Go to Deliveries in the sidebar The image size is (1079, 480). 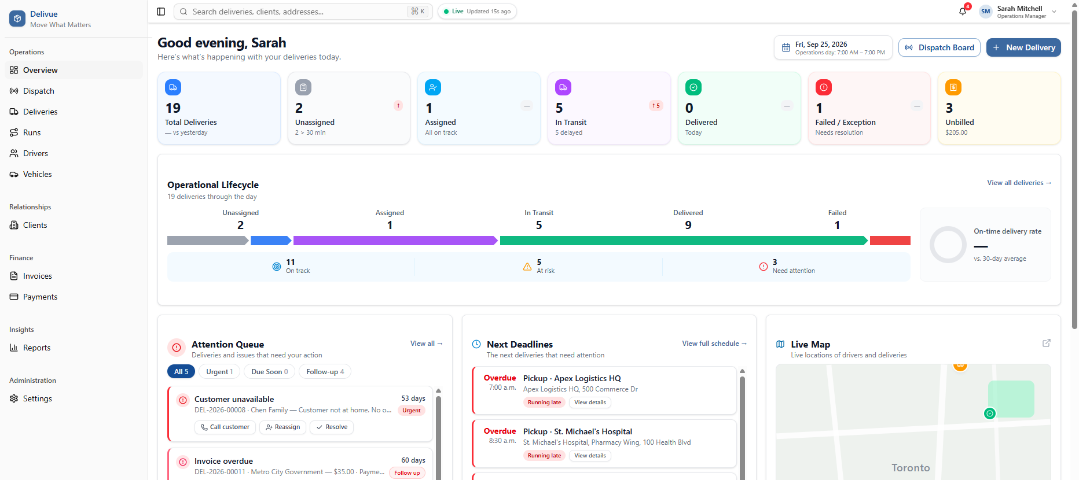point(74,112)
